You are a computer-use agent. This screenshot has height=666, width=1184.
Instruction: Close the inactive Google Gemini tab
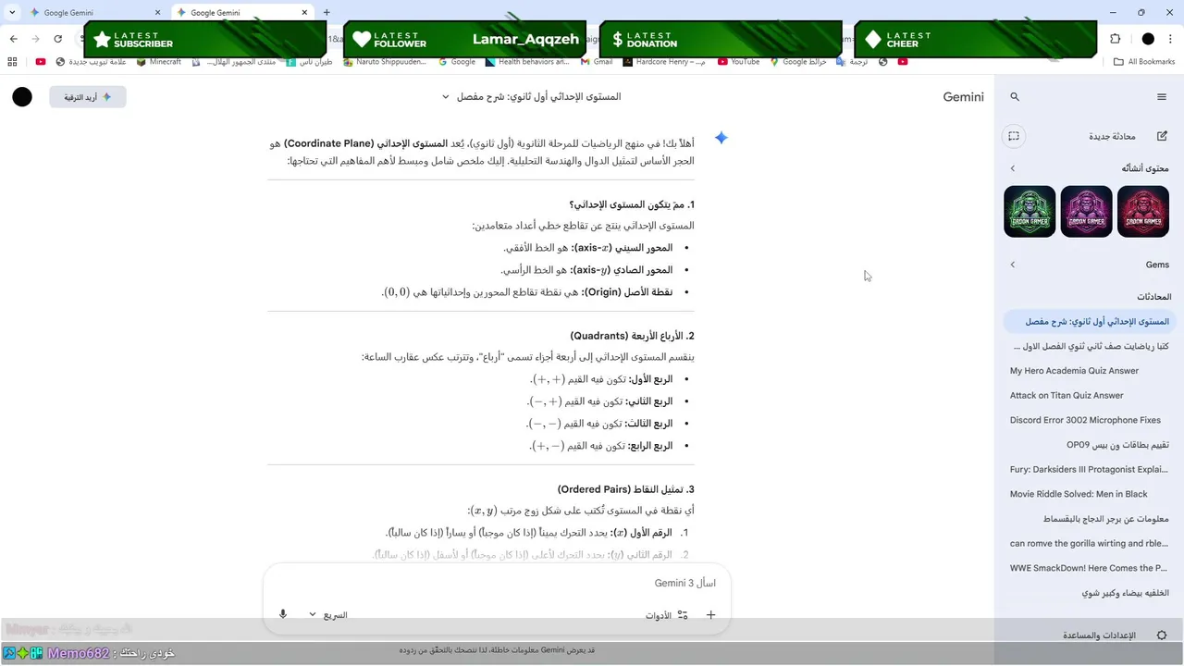coord(157,13)
